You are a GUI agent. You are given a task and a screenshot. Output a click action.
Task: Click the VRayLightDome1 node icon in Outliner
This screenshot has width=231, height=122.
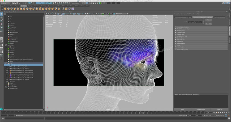click(x=8, y=32)
